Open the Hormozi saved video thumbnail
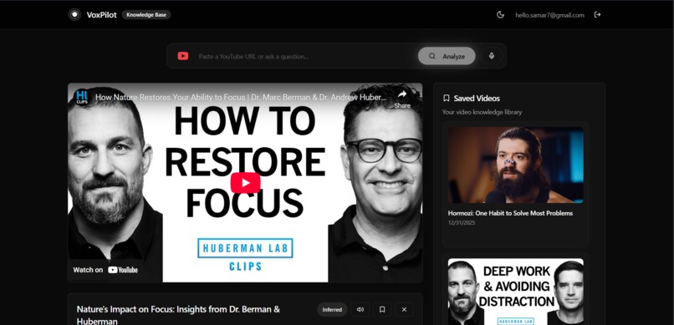Viewport: 674px width, 325px height. tap(515, 165)
